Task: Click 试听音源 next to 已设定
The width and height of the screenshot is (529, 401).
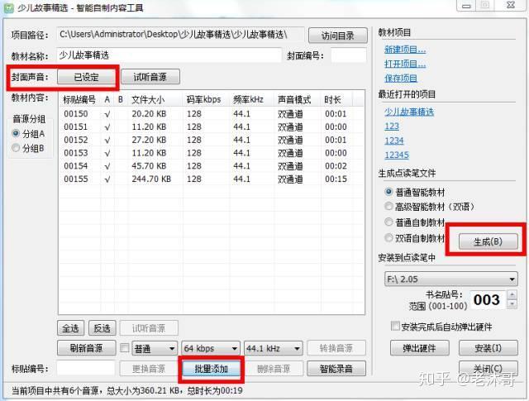Action: tap(150, 77)
